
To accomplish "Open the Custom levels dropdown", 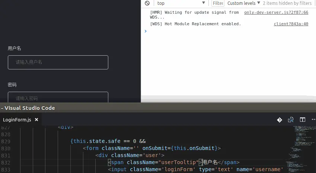I will [x=244, y=3].
